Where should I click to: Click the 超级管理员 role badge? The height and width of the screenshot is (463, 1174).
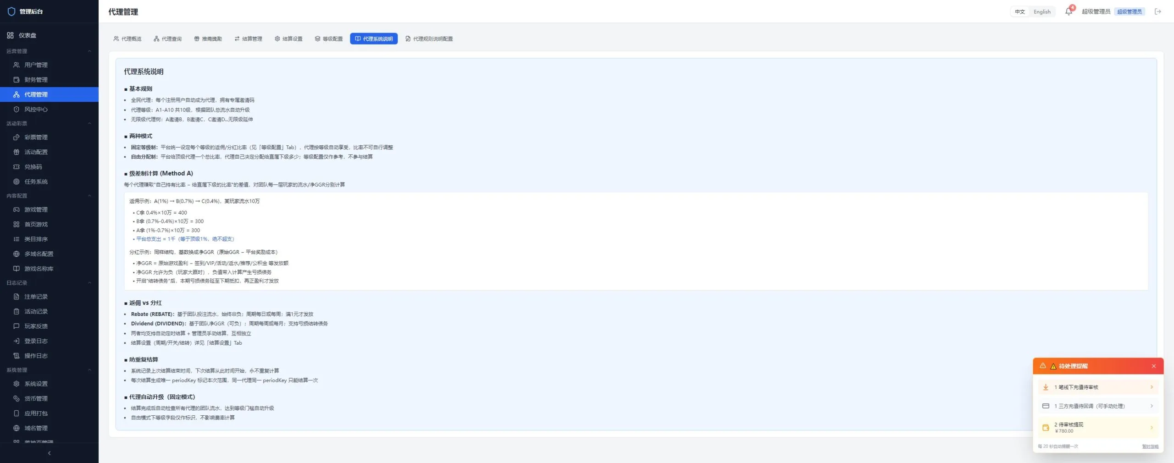(x=1130, y=12)
